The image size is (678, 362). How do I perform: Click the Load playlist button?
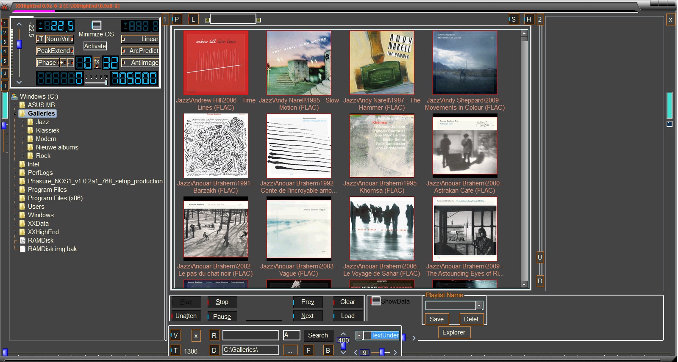348,316
